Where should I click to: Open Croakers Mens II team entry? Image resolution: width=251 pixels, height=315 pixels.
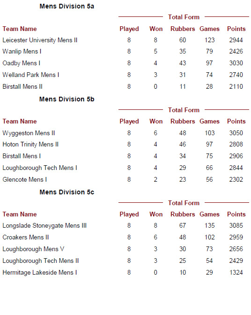click(25, 237)
